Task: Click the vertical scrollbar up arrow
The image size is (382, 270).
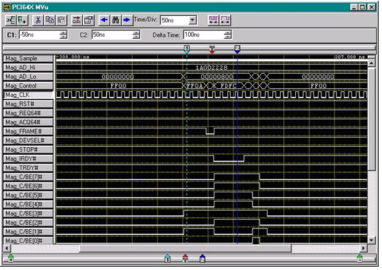Action: coord(371,63)
